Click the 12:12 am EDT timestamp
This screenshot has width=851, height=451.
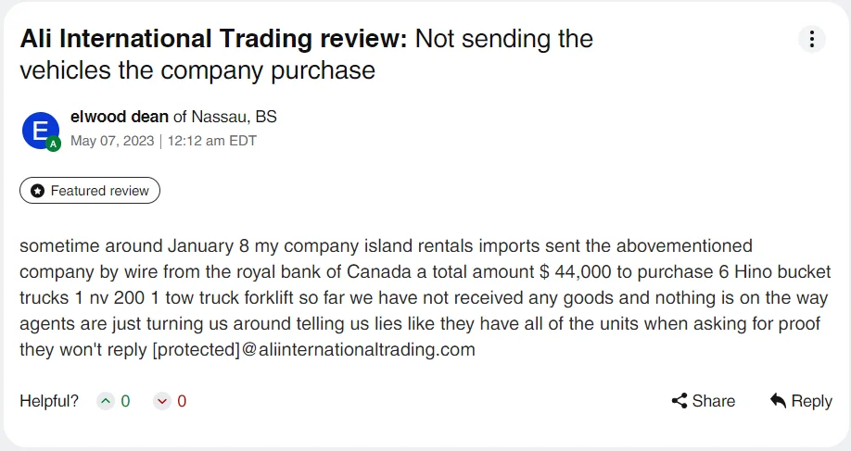pos(211,141)
